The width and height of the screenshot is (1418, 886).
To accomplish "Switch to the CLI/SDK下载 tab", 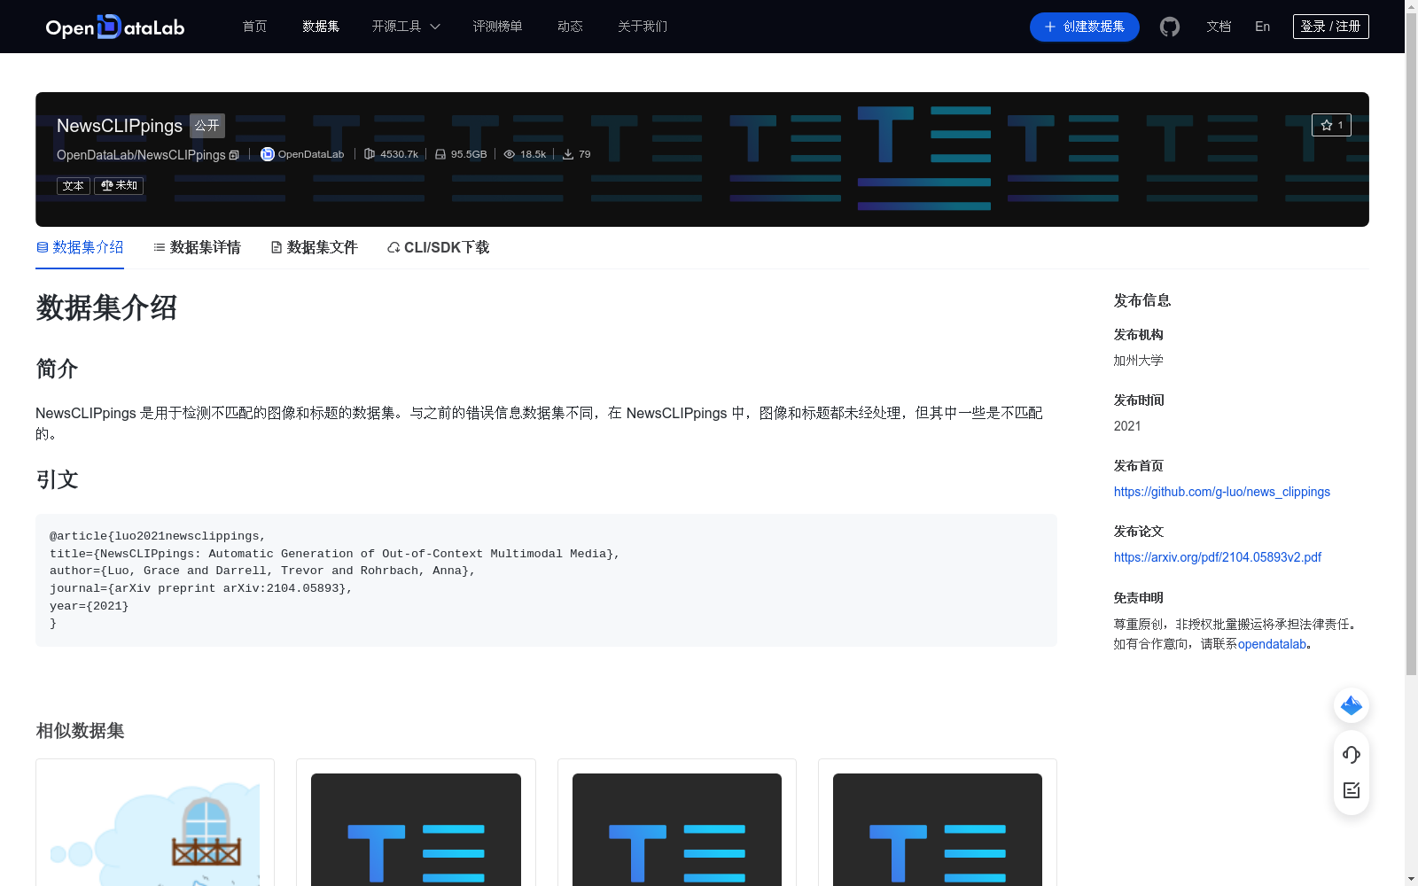I will 438,247.
